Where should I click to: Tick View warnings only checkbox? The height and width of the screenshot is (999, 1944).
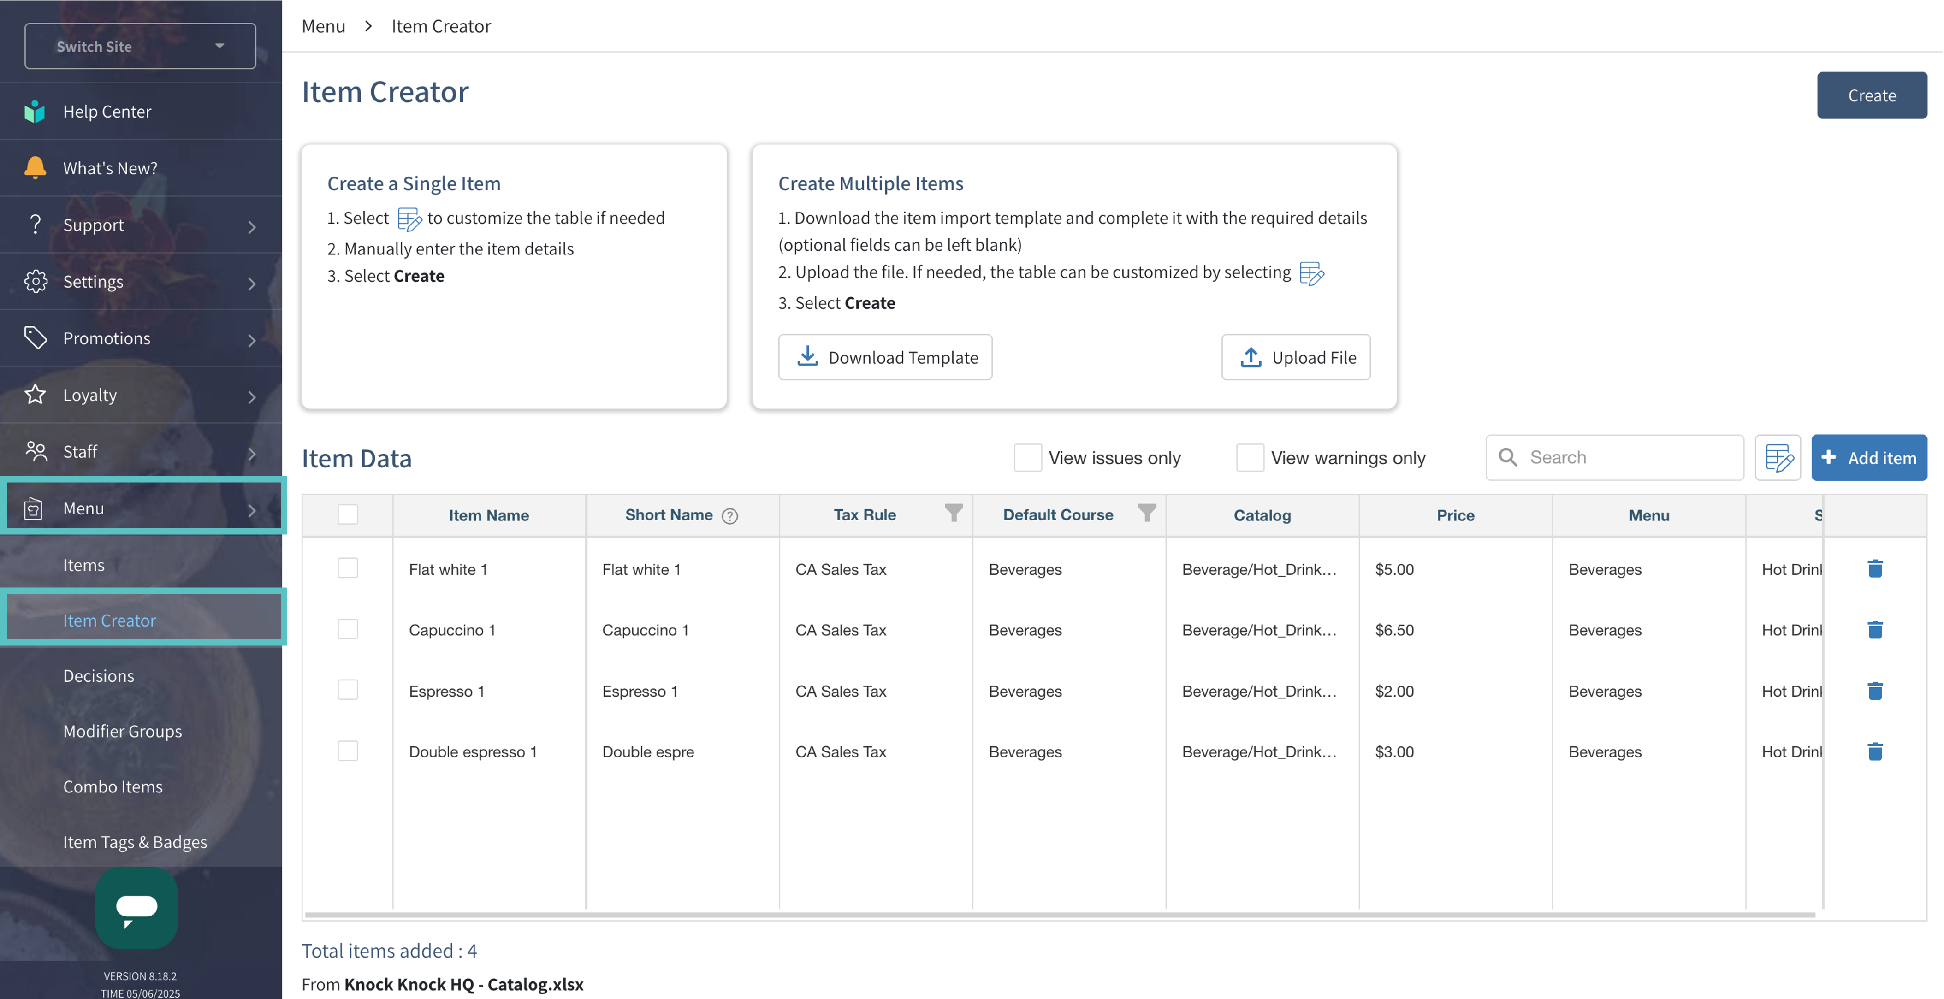[x=1249, y=457]
